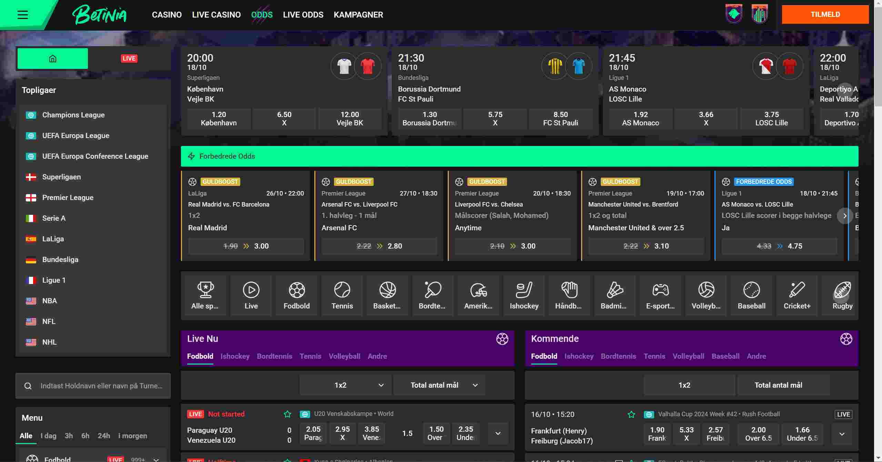Go to the sportsbook home icon
The width and height of the screenshot is (882, 462).
pos(53,59)
